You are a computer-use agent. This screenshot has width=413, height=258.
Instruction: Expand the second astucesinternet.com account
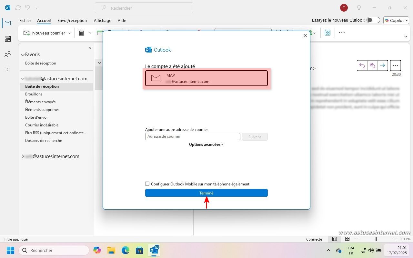tap(23, 156)
